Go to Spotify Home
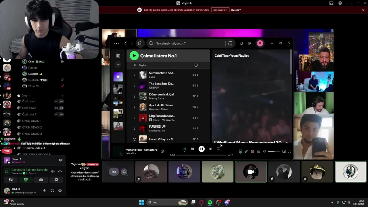 (140, 43)
